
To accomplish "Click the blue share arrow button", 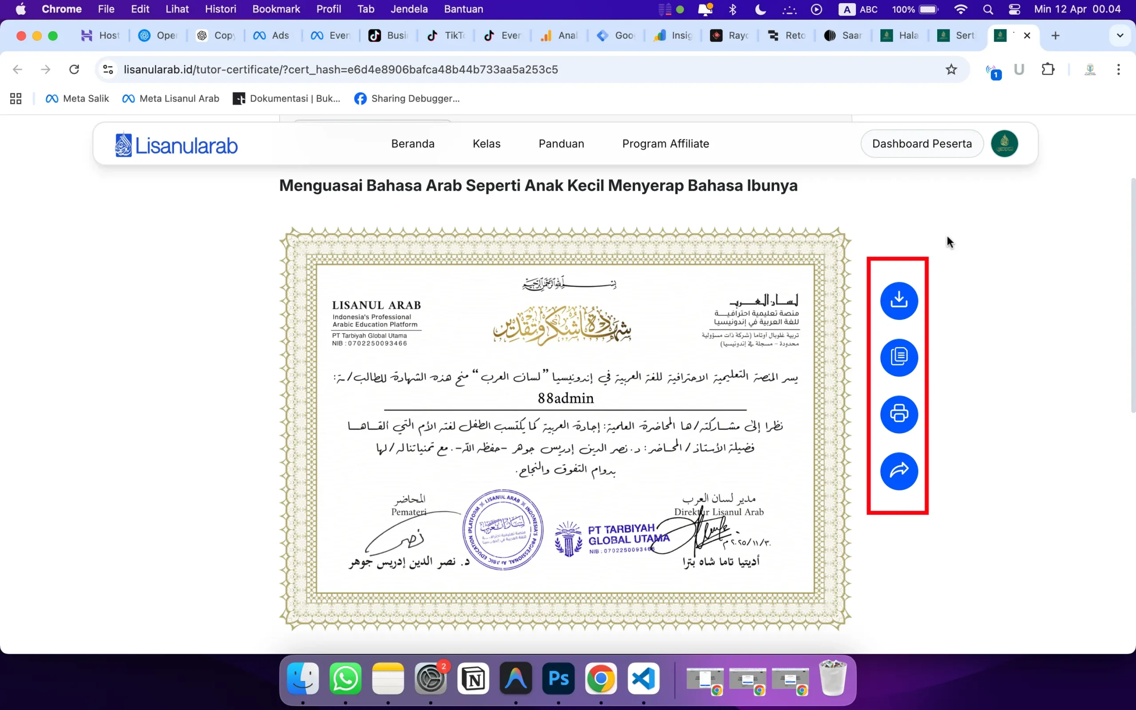I will (x=899, y=471).
